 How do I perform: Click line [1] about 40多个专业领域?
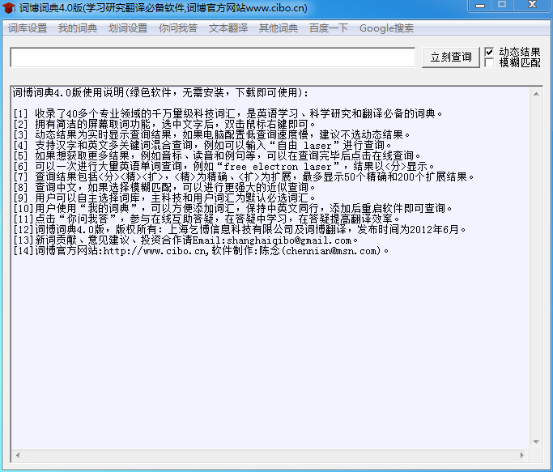pos(228,114)
